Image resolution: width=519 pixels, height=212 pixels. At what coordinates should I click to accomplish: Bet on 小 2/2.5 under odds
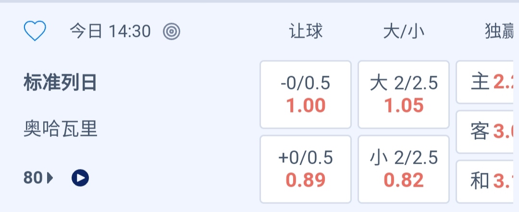pos(404,169)
